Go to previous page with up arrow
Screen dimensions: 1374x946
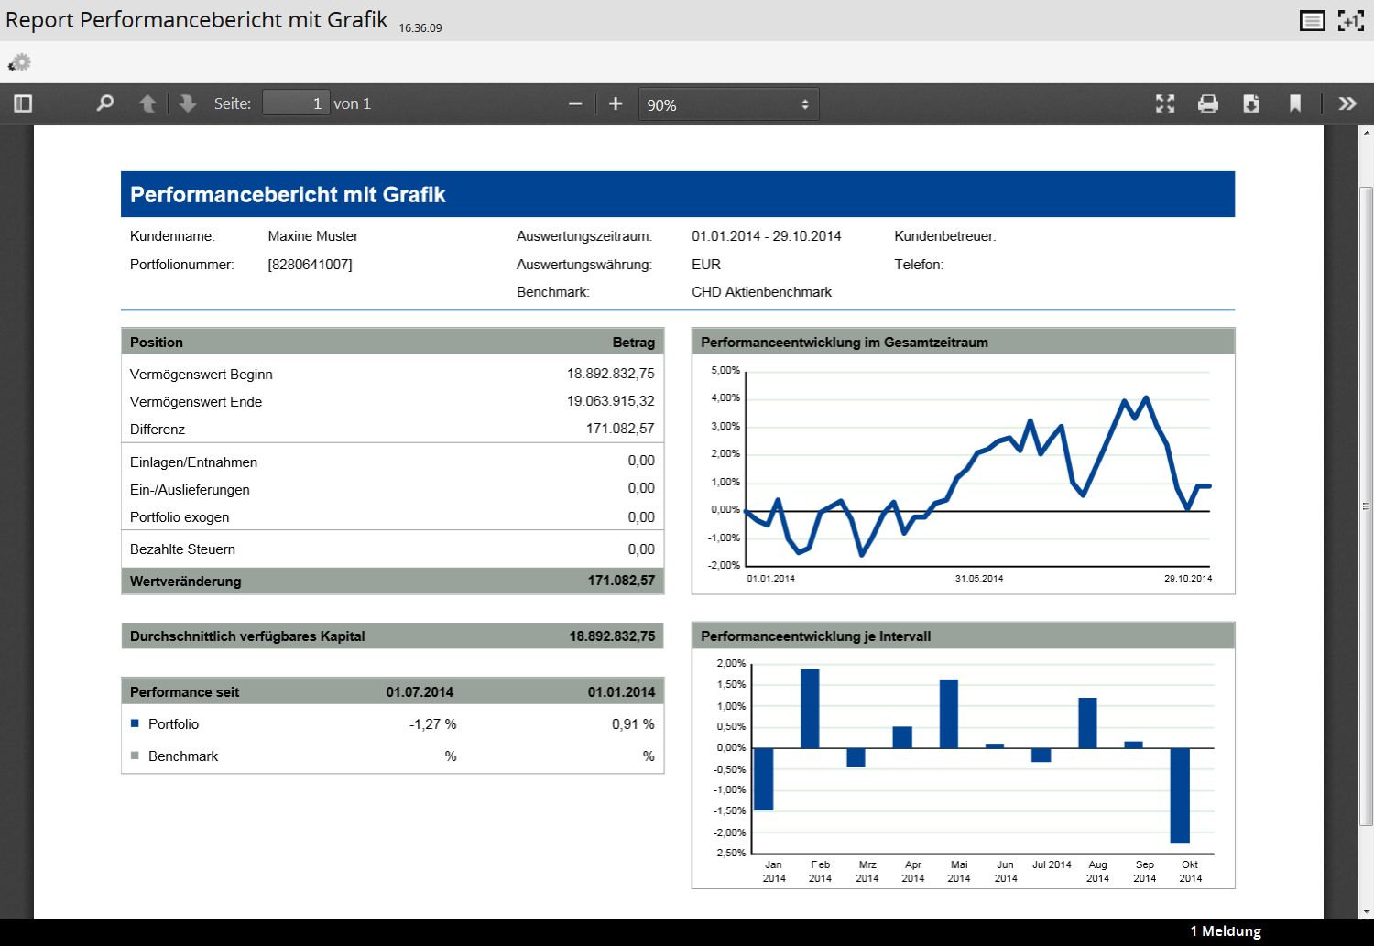tap(147, 103)
